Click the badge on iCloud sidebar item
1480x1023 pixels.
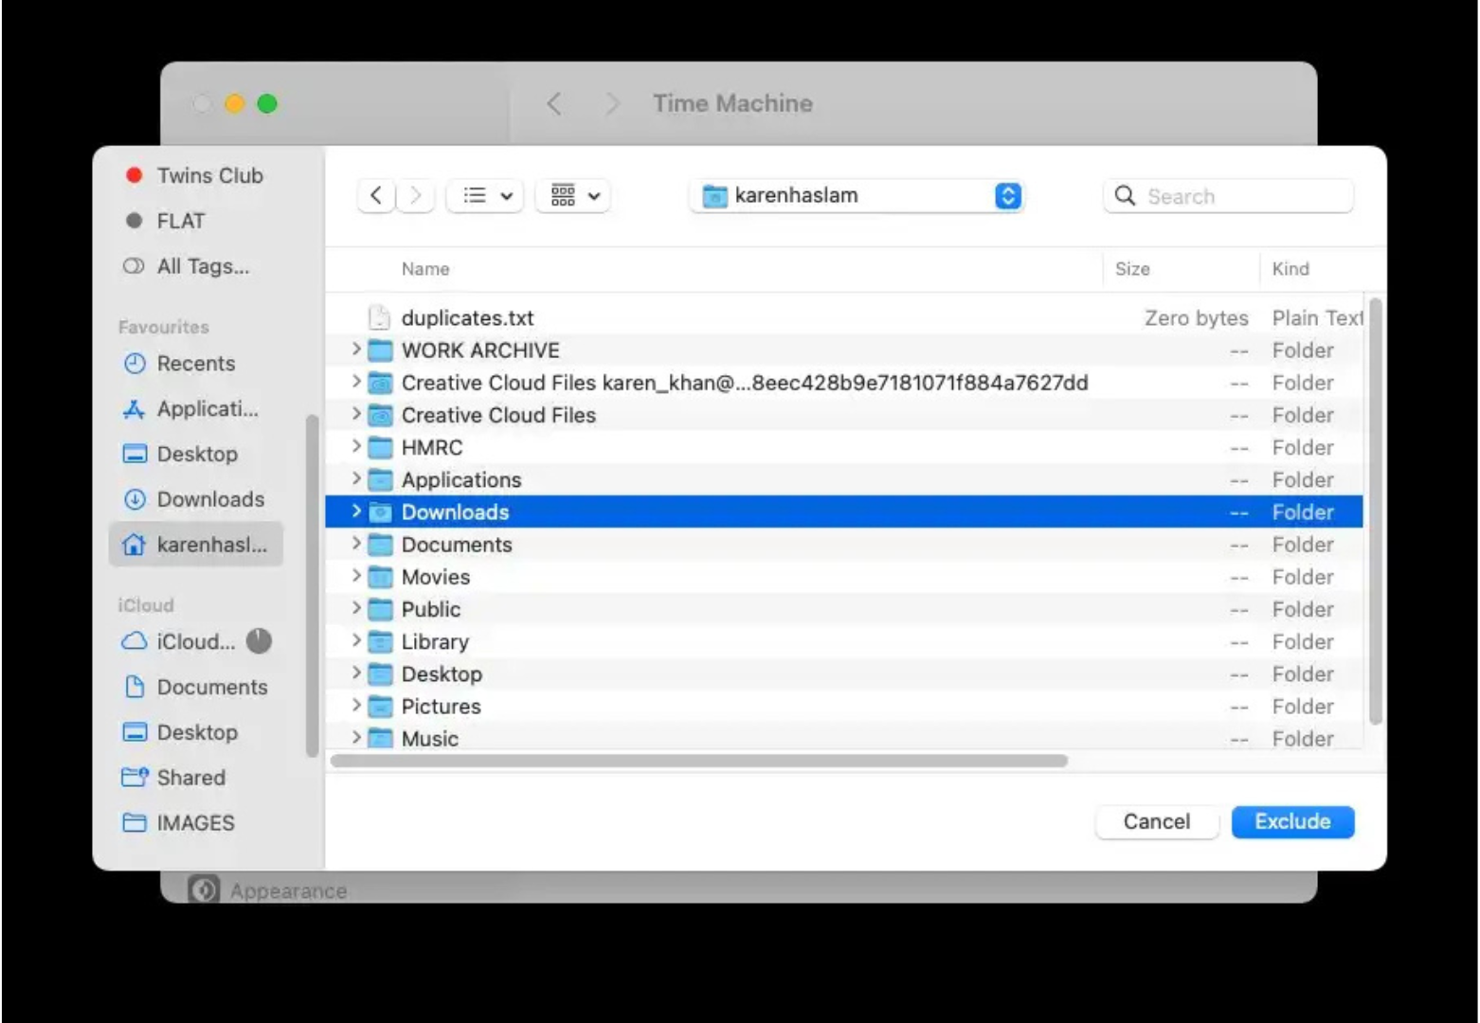(258, 640)
